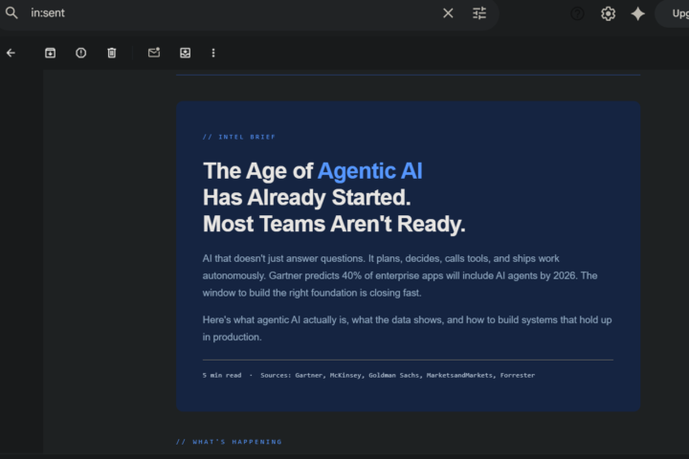Click the 'The Age of Agentic AI' headline

[x=312, y=171]
